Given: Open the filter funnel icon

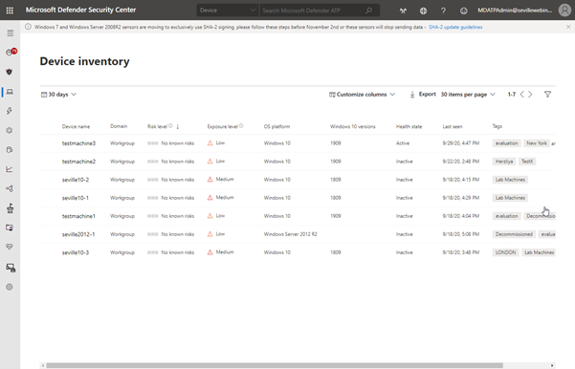Looking at the screenshot, I should (547, 95).
